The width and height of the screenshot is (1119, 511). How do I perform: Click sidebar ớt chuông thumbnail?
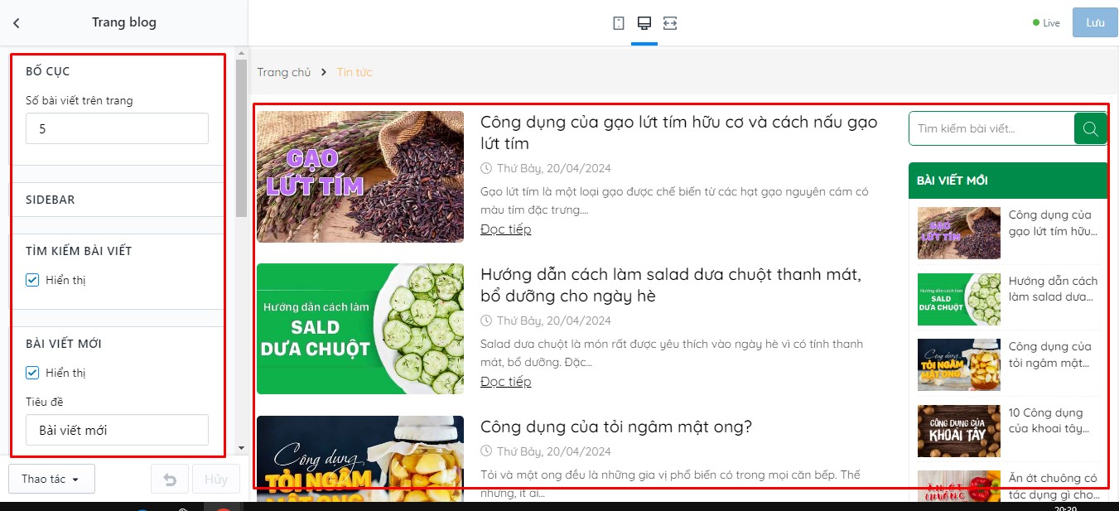[959, 486]
